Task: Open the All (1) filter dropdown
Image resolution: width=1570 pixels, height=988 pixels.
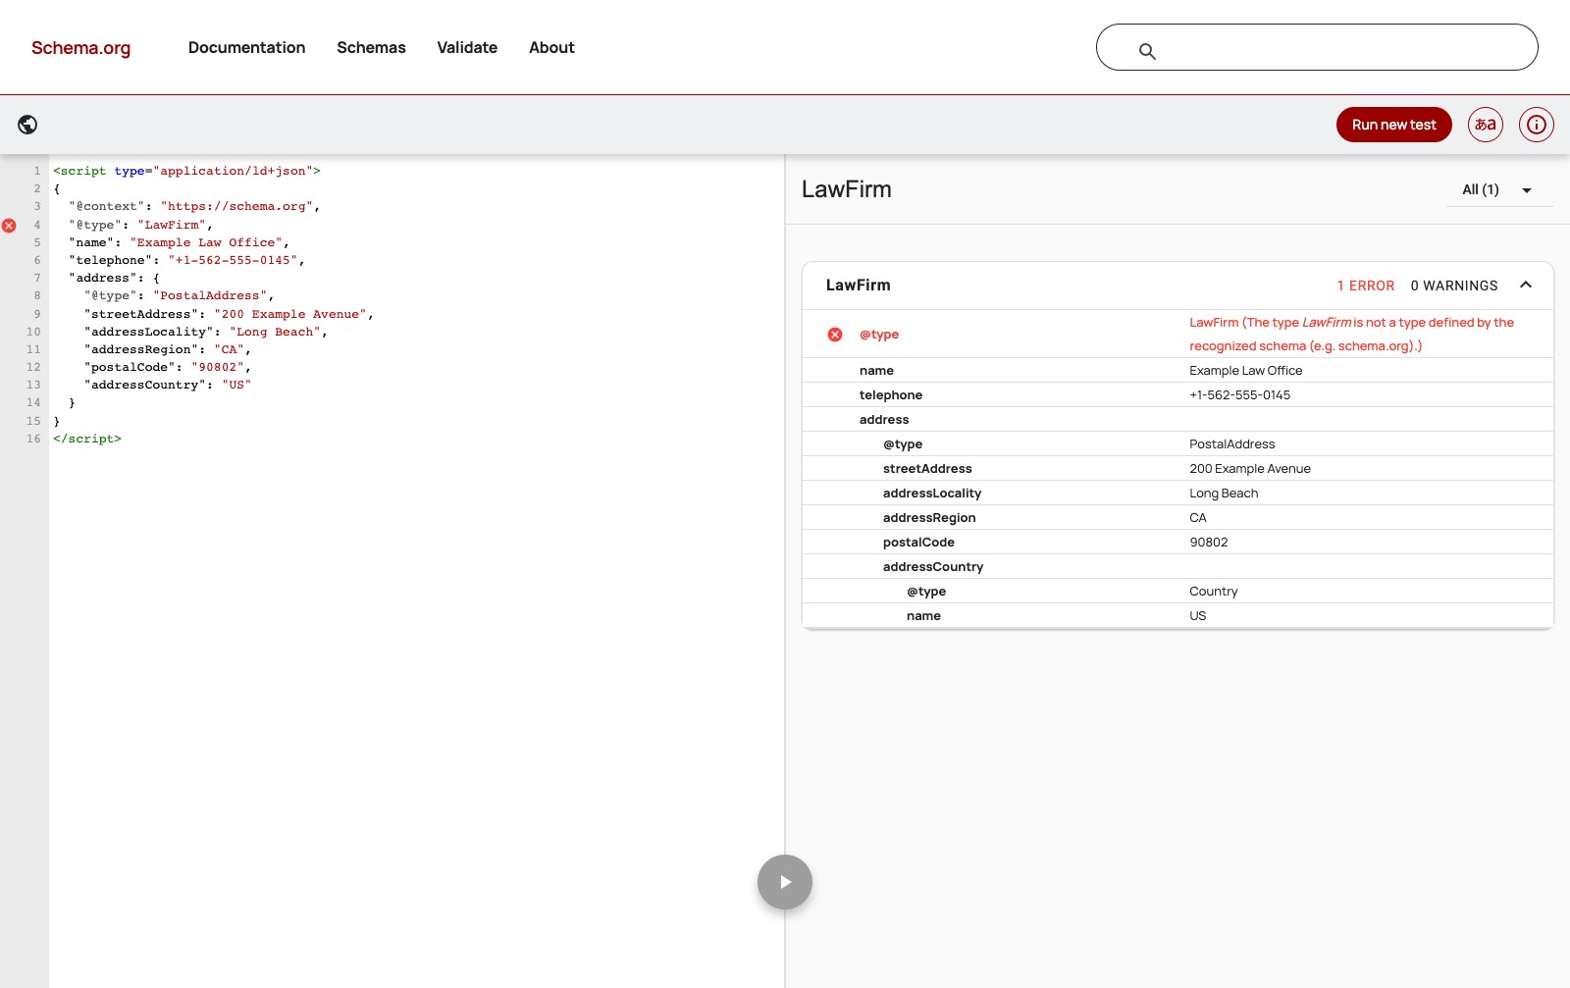Action: coord(1500,189)
